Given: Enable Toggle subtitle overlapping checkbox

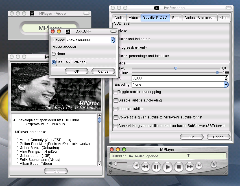Looking at the screenshot, I should point(116,92).
